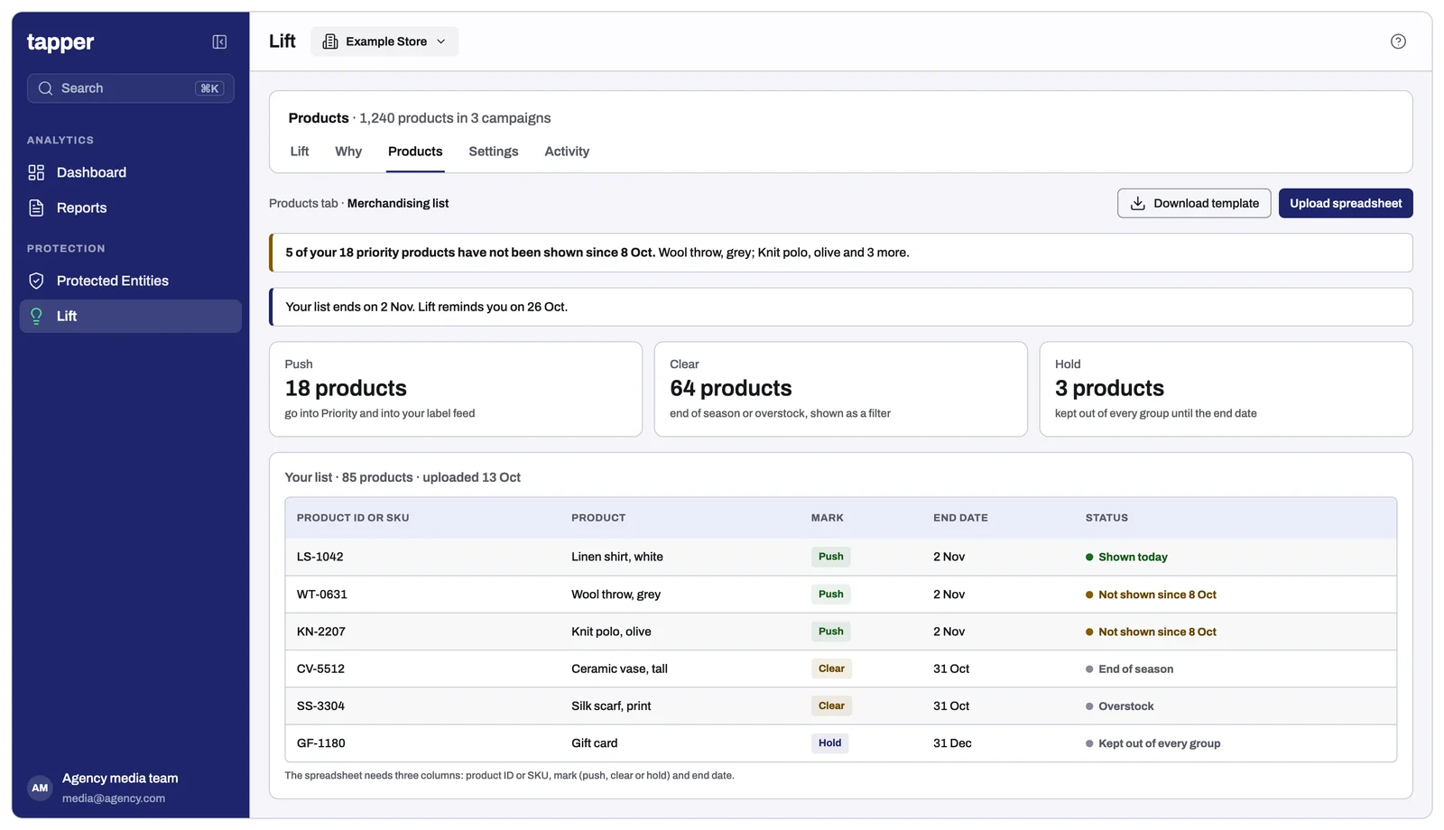
Task: Click the Clear badge for CV-5512
Action: click(x=831, y=669)
